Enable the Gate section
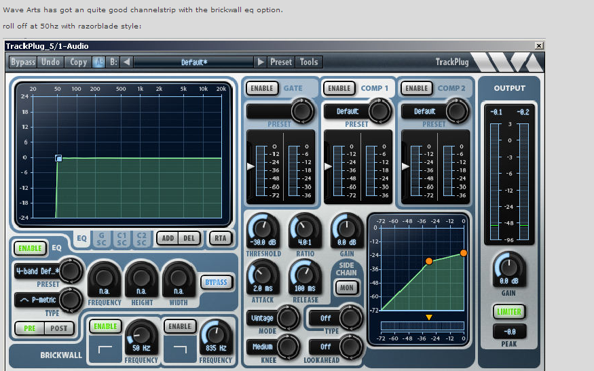Viewport: 594px width, 371px height. click(x=262, y=88)
